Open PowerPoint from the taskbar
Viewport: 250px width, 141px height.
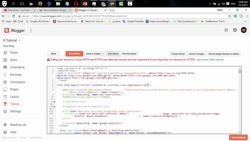click(x=85, y=4)
